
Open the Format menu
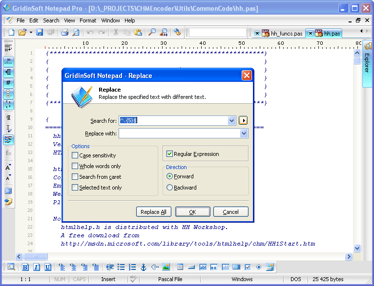(x=88, y=20)
